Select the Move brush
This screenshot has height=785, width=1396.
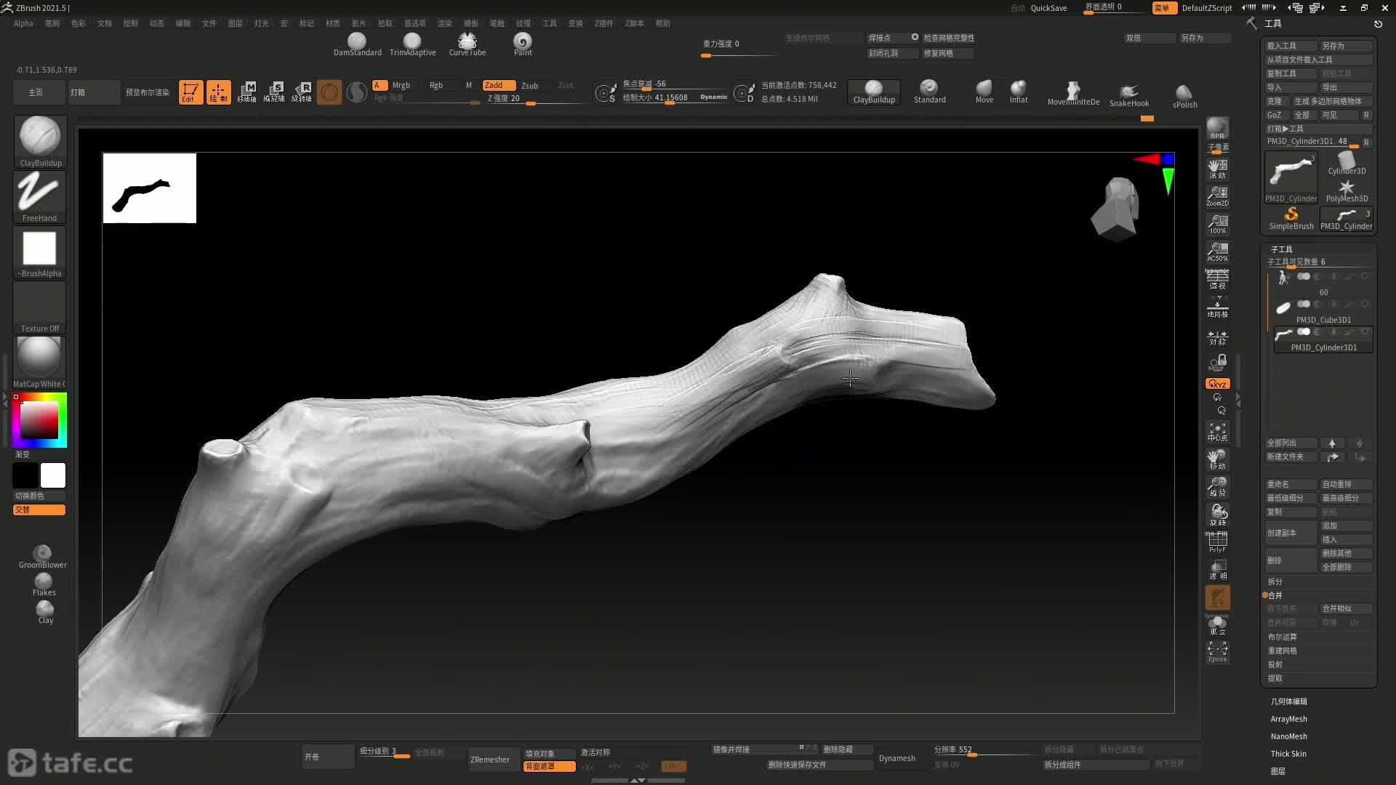tap(984, 92)
